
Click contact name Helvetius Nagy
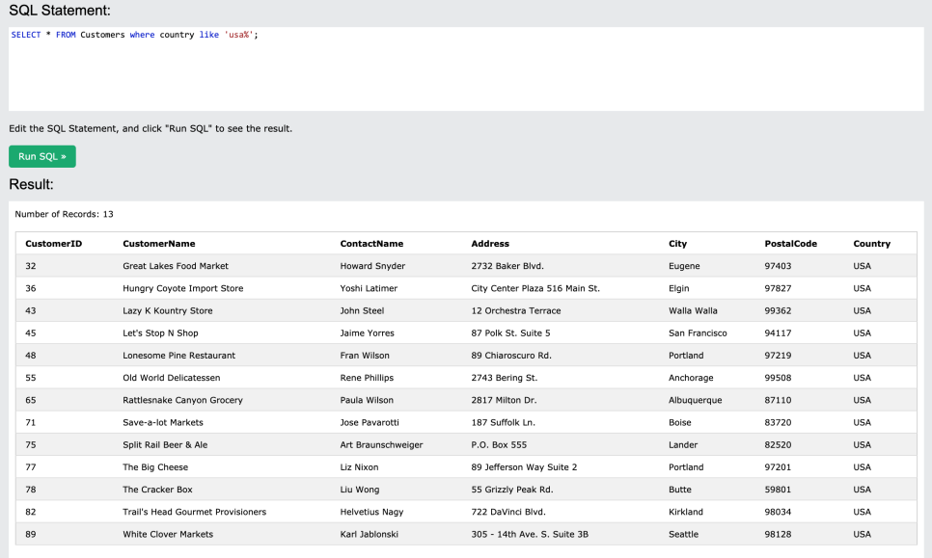pos(371,513)
